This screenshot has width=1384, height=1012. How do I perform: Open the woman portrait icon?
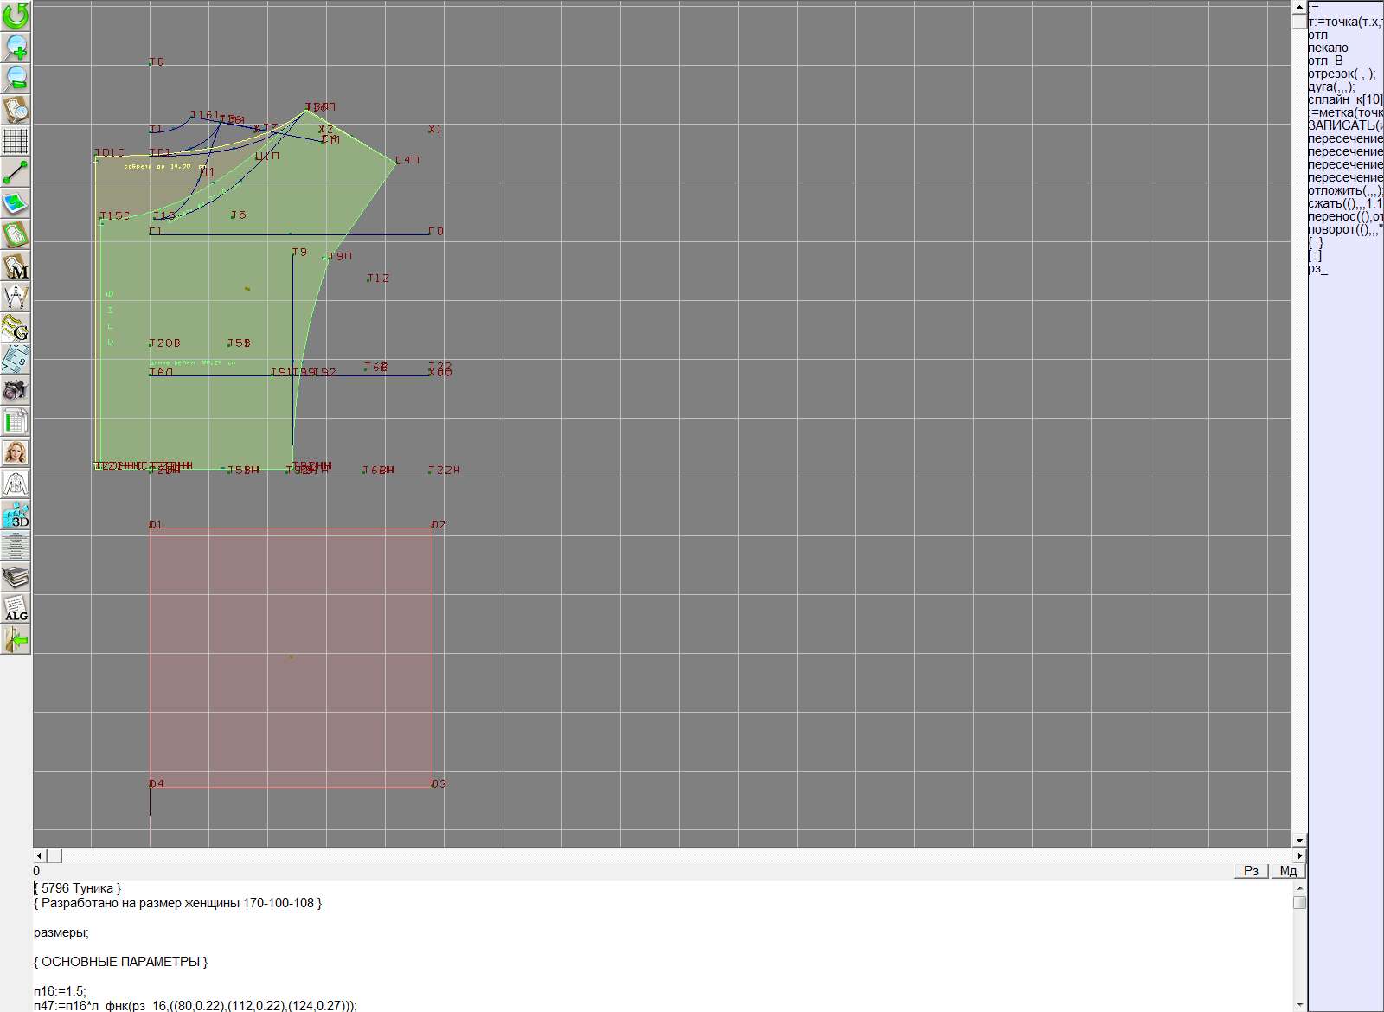(x=16, y=452)
